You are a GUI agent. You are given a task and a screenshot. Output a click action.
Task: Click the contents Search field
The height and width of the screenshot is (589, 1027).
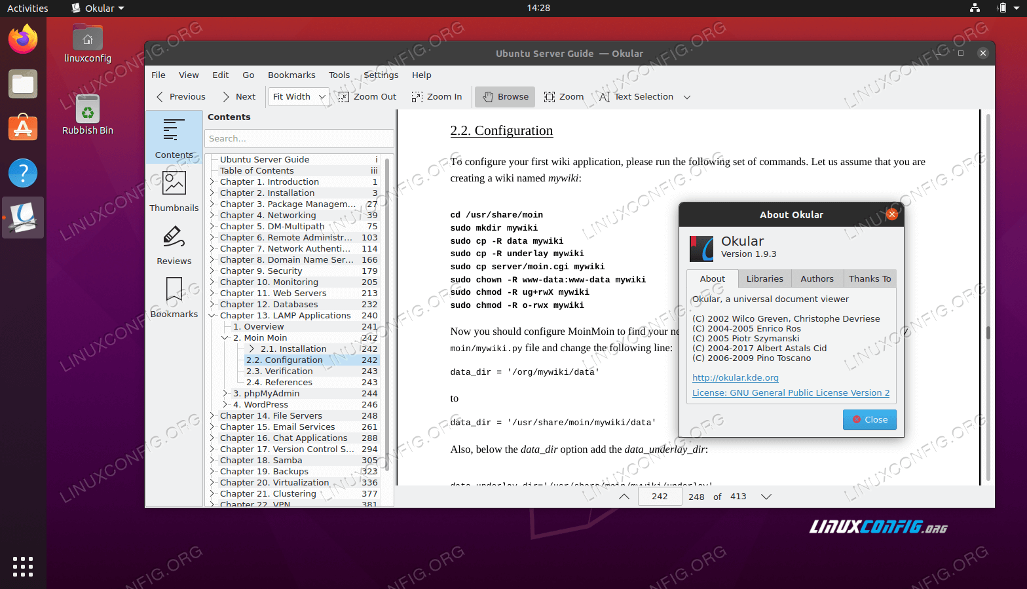tap(299, 139)
